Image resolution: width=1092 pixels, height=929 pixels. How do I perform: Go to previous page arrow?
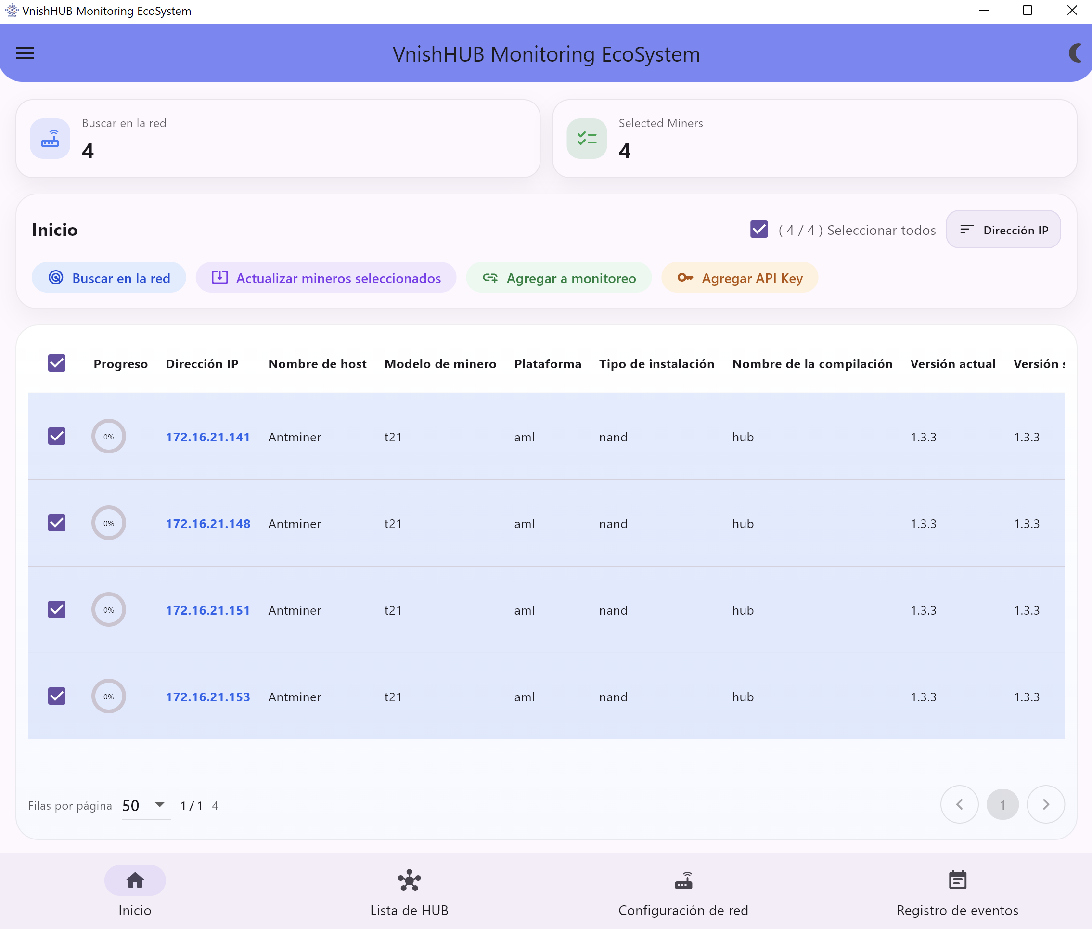[x=959, y=804]
